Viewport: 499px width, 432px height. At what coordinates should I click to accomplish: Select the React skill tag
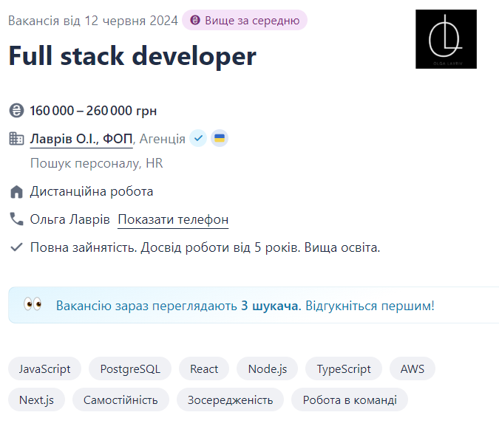coord(204,368)
